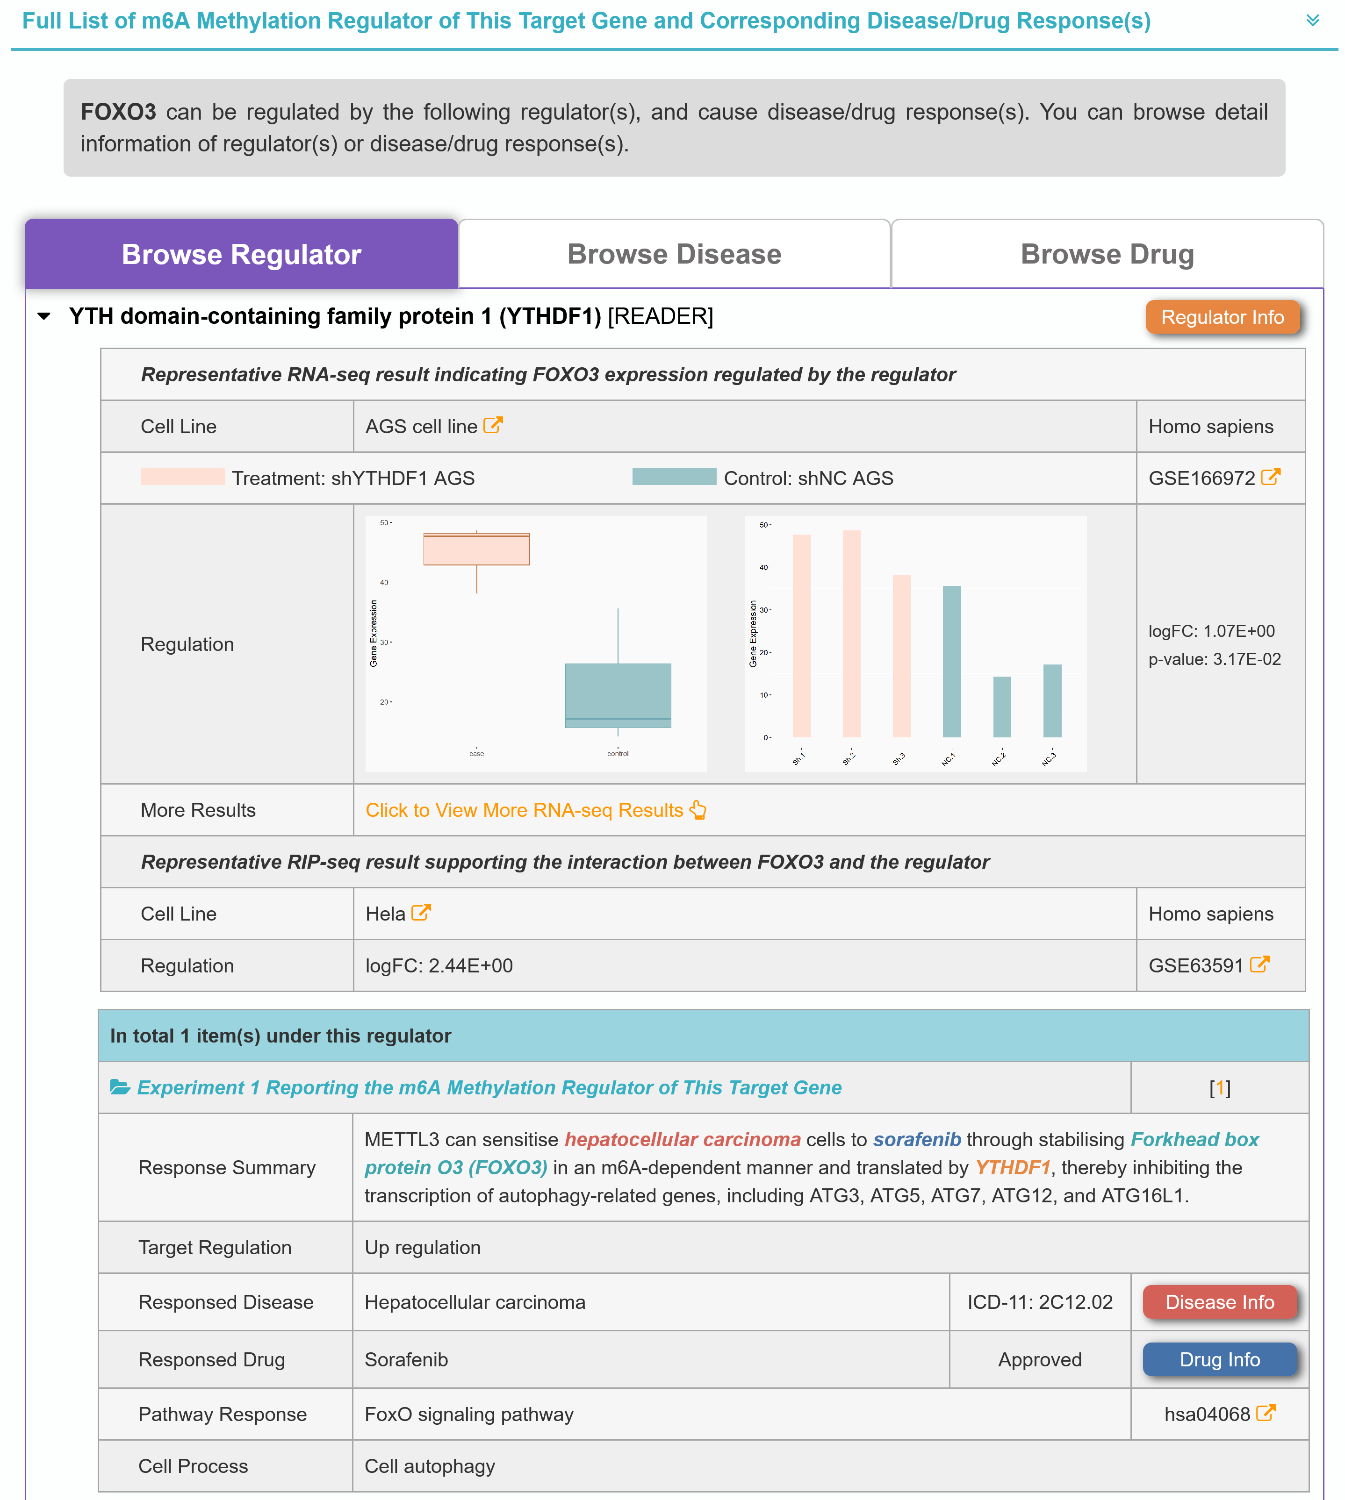
Task: Click the Drug Info button
Action: [x=1219, y=1360]
